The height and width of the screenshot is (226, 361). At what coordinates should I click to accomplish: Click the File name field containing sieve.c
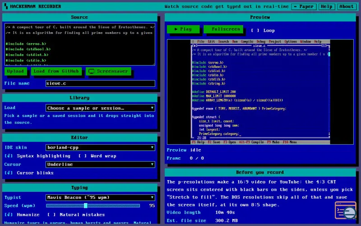[x=100, y=84]
